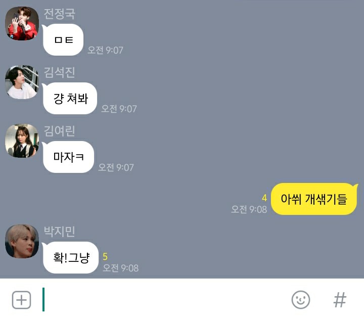Open 전정국's profile picture
The image size is (364, 321).
(22, 23)
